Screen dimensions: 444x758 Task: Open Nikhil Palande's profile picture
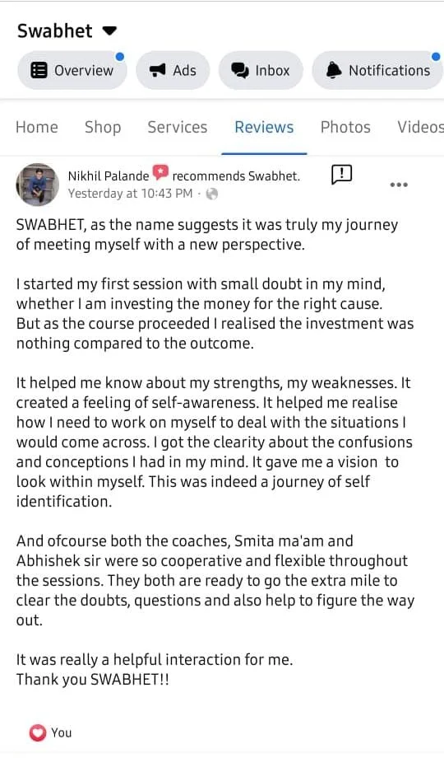[37, 185]
